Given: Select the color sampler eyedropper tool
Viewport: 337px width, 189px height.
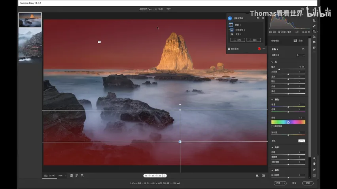Looking at the screenshot, I should click(x=314, y=170).
